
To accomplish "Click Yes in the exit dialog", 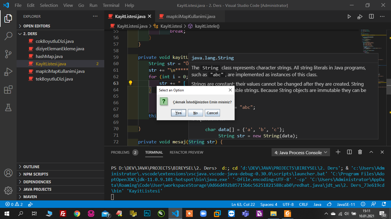I will point(178,113).
